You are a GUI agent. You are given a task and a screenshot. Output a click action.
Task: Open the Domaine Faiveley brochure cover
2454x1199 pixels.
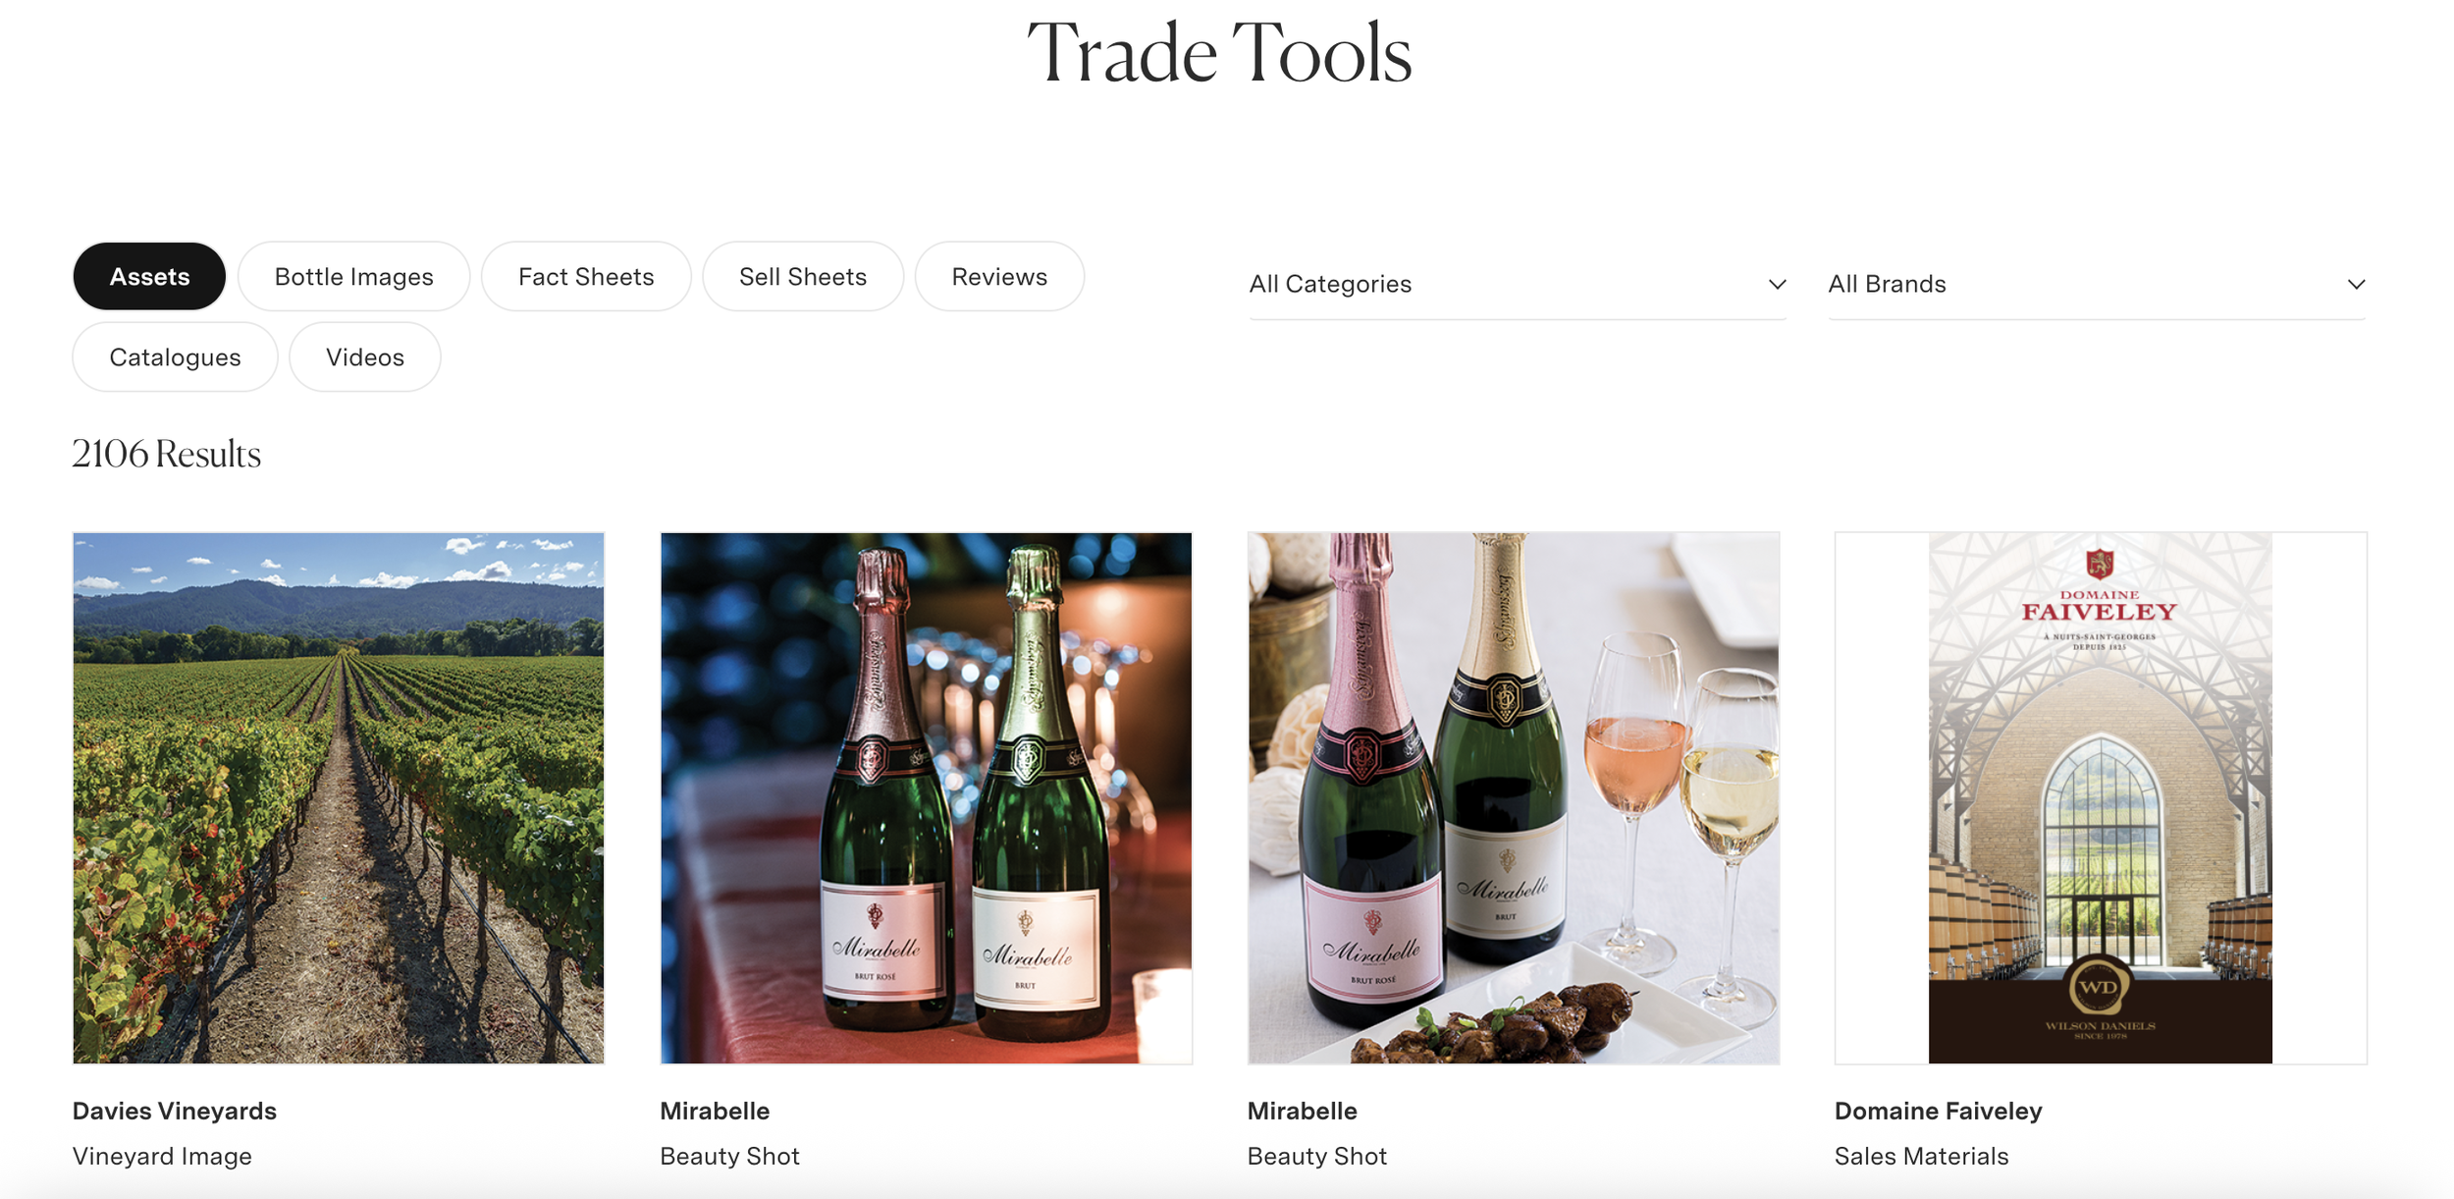tap(2101, 798)
